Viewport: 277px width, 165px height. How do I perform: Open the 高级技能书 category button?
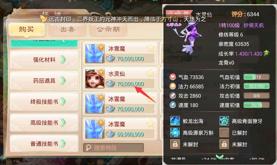44,123
